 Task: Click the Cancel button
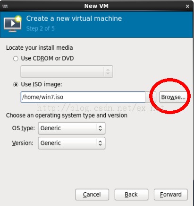[x=92, y=195]
